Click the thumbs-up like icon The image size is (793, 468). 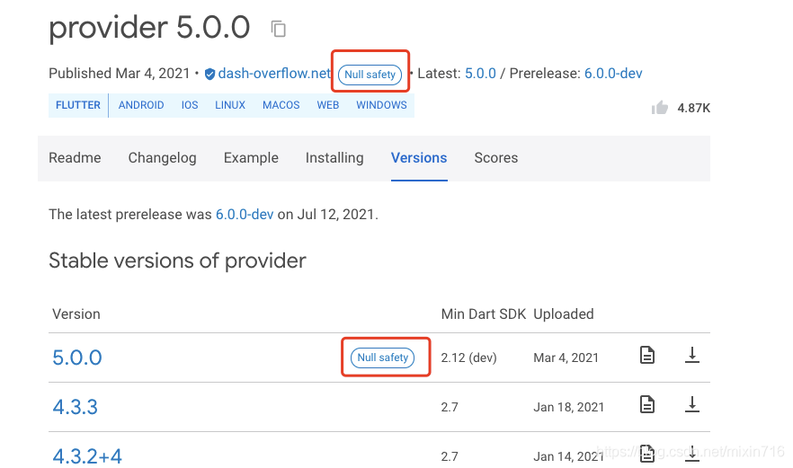pos(660,108)
